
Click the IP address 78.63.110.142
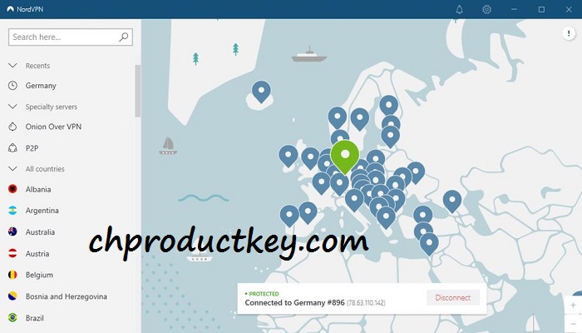tap(366, 303)
